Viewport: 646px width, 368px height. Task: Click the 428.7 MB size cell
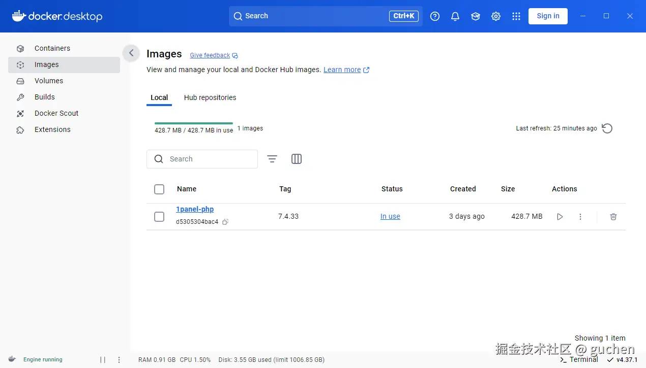[526, 216]
